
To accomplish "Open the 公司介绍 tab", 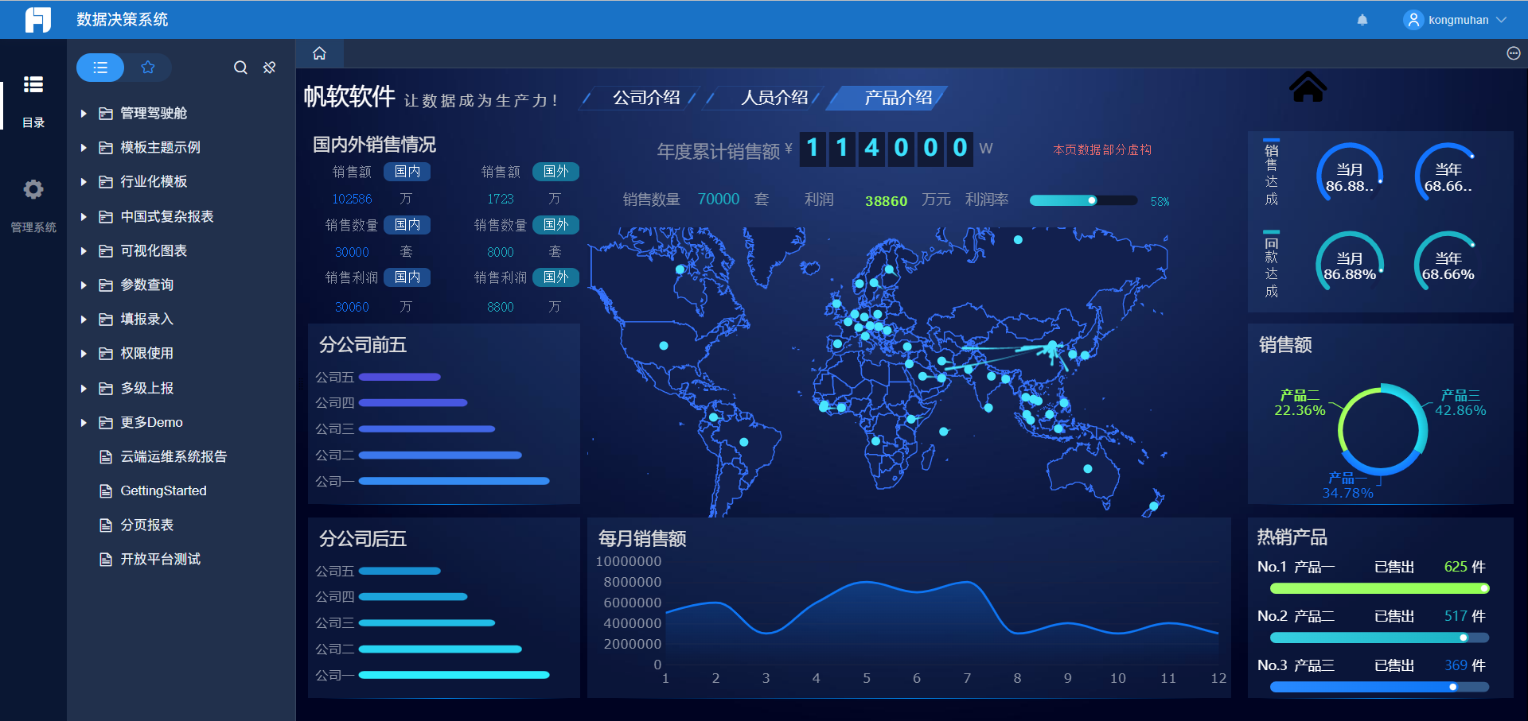I will (x=646, y=98).
